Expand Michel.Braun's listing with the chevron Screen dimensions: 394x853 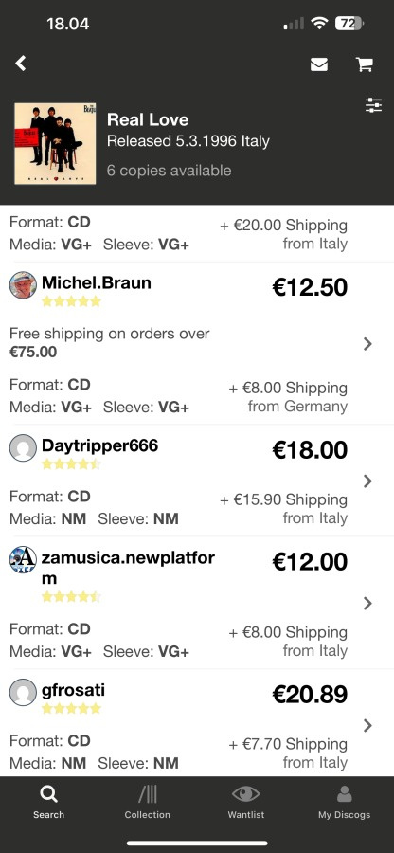tap(367, 343)
